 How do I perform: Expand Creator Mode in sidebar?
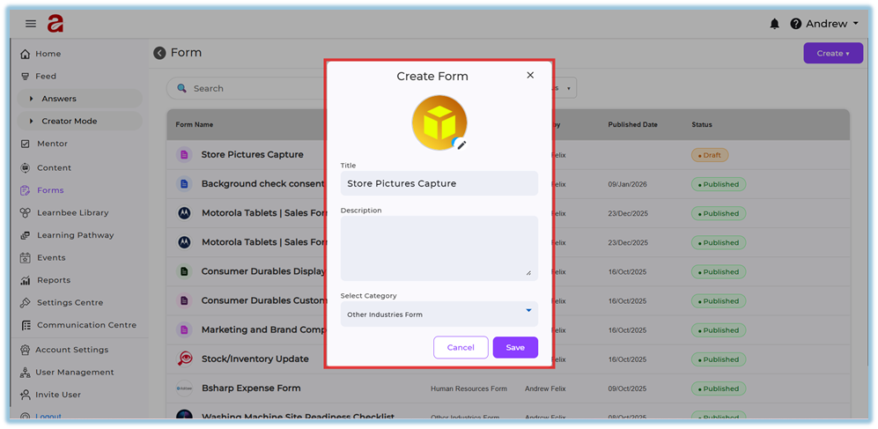[69, 121]
